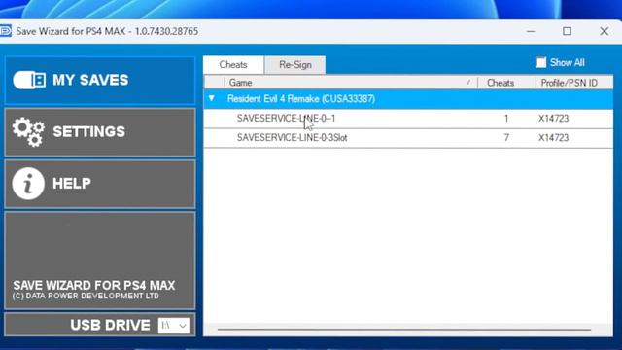Click X14723 profile for SAVESERVICE-LINE-0-3Slot
Screen dimensions: 622x350
click(553, 138)
